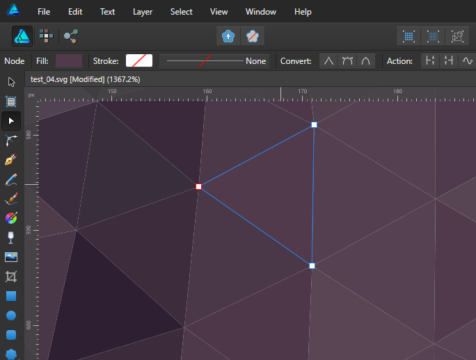The image size is (476, 360).
Task: Click the test_04.svg document tab
Action: click(86, 79)
